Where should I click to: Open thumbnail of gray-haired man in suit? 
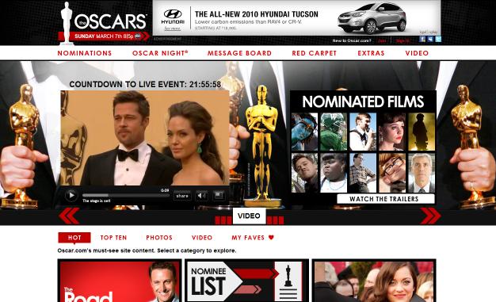pos(422,173)
